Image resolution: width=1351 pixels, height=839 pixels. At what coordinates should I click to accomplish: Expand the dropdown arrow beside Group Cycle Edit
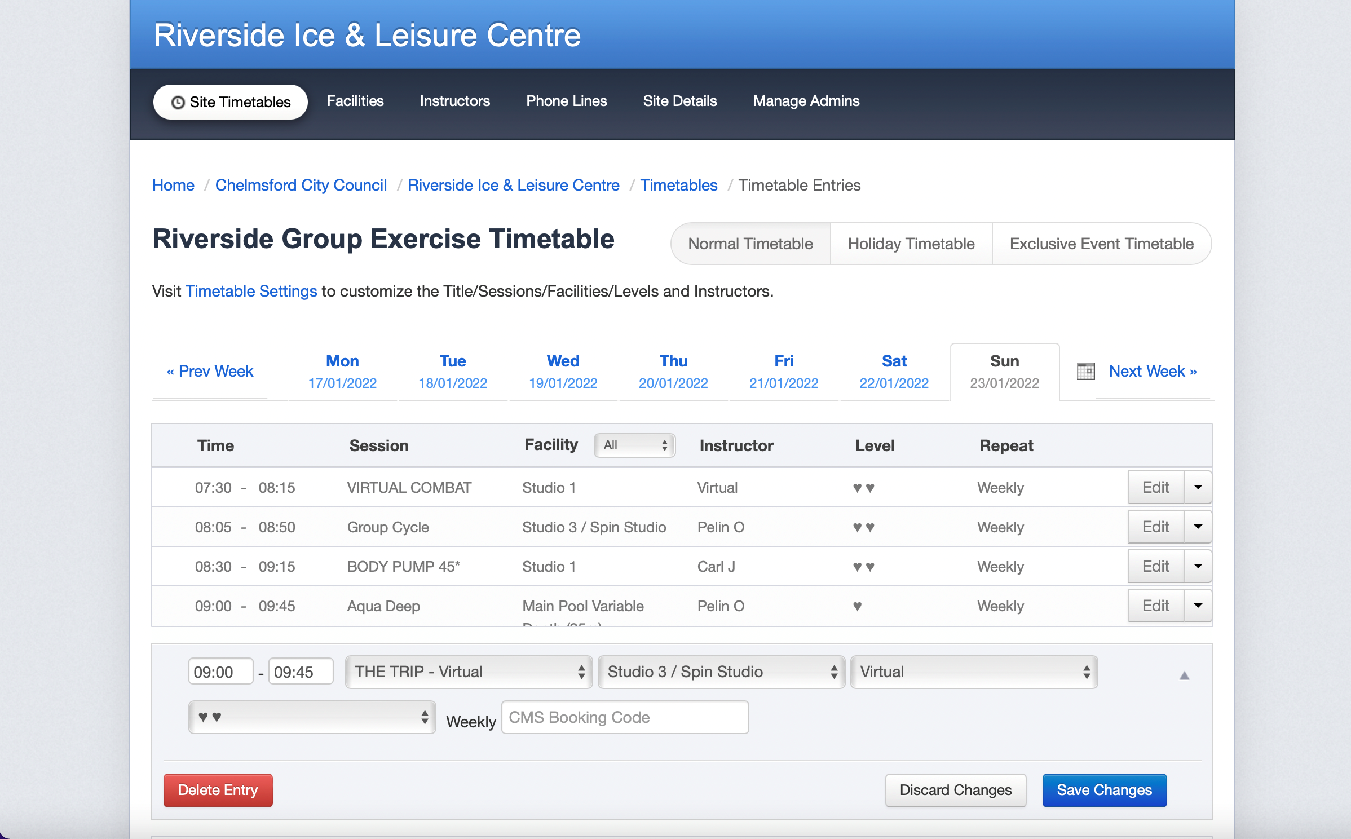pyautogui.click(x=1198, y=527)
